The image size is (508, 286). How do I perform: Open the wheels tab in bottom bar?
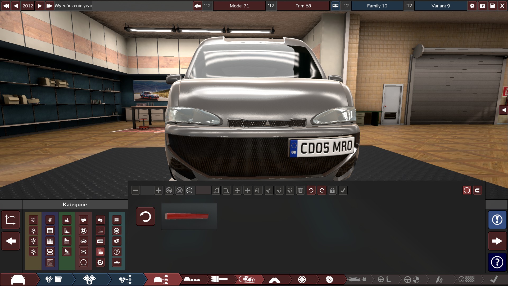pyautogui.click(x=302, y=279)
